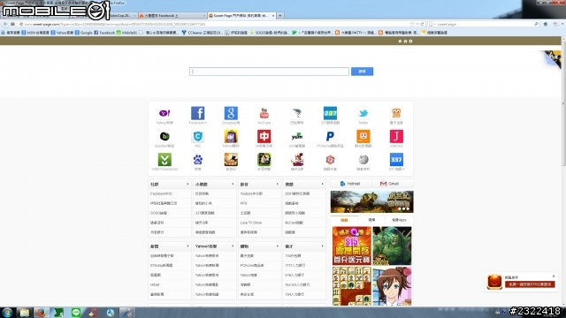The width and height of the screenshot is (566, 318).
Task: Open the beanfun shortcut icon
Action: pos(164,136)
